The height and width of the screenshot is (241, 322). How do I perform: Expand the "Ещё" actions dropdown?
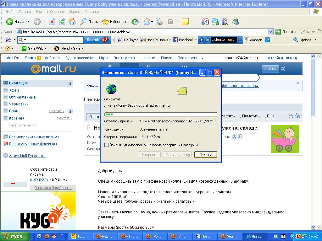270,116
